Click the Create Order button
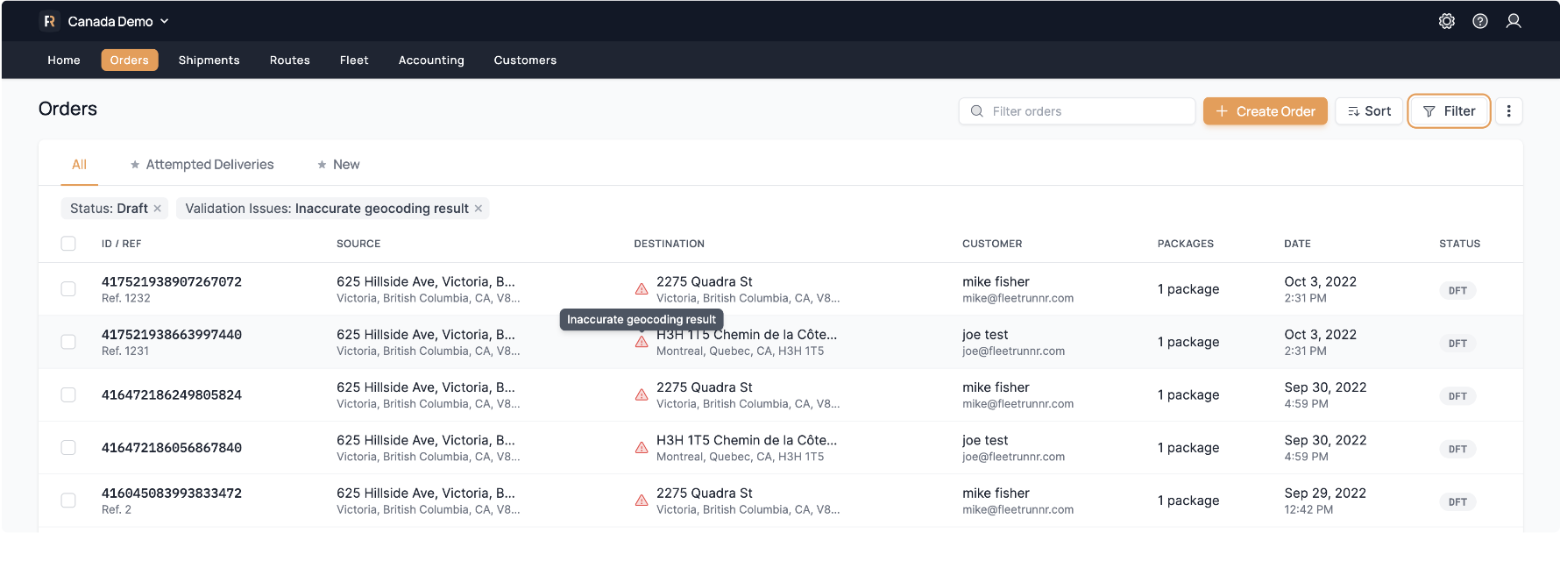 pos(1265,111)
